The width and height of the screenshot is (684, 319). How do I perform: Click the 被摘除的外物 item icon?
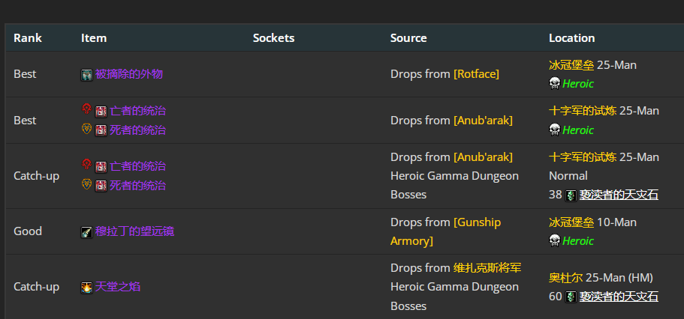[87, 75]
